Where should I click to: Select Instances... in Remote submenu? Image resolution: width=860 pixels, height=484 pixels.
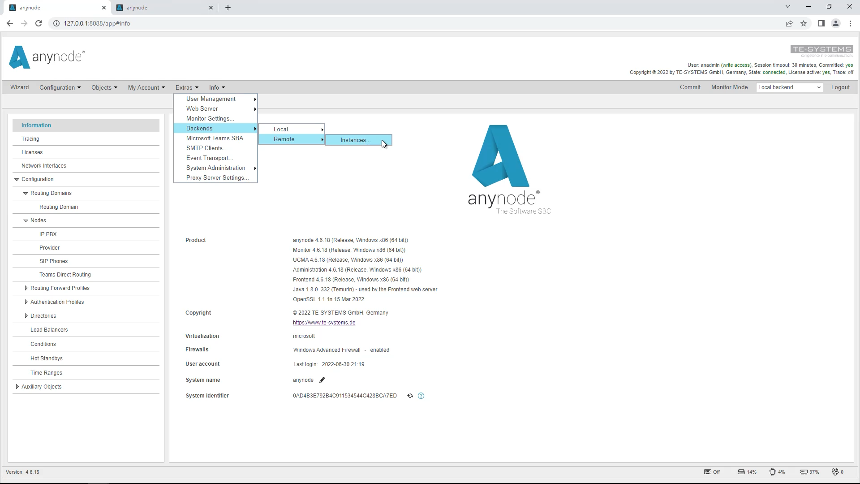pyautogui.click(x=359, y=140)
